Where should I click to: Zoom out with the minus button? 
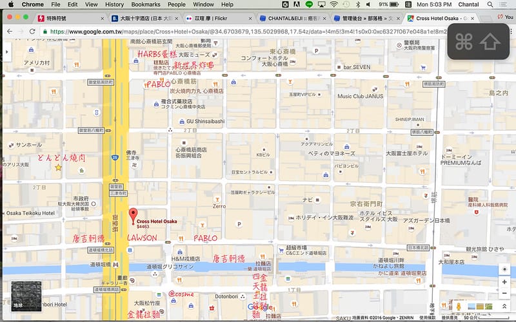pos(504,293)
